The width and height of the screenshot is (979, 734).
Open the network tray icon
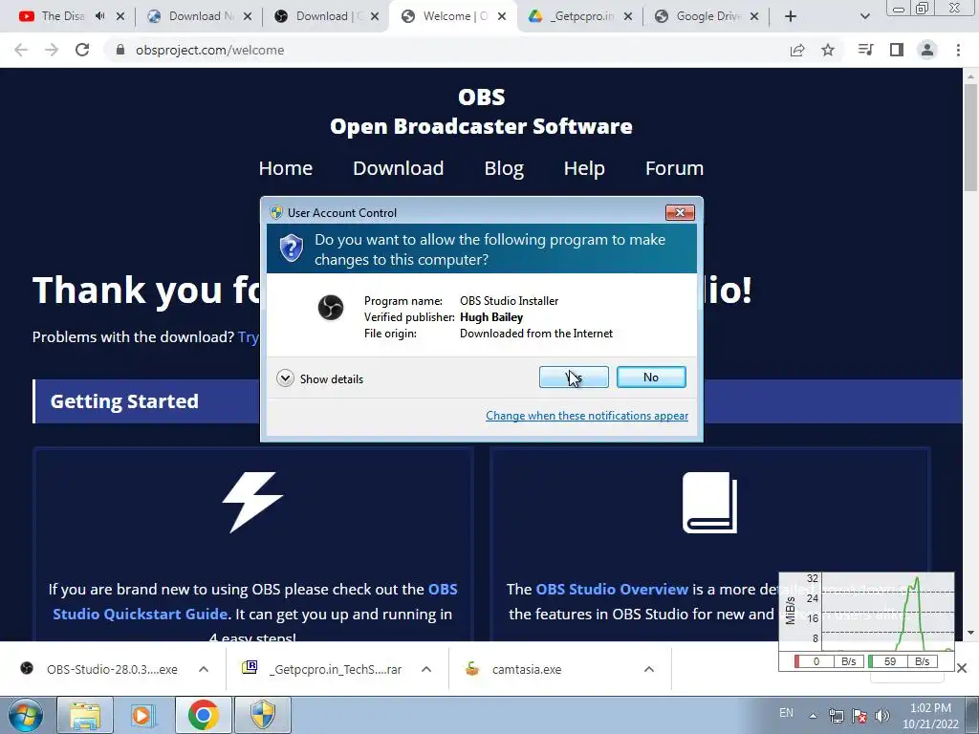[x=836, y=716]
